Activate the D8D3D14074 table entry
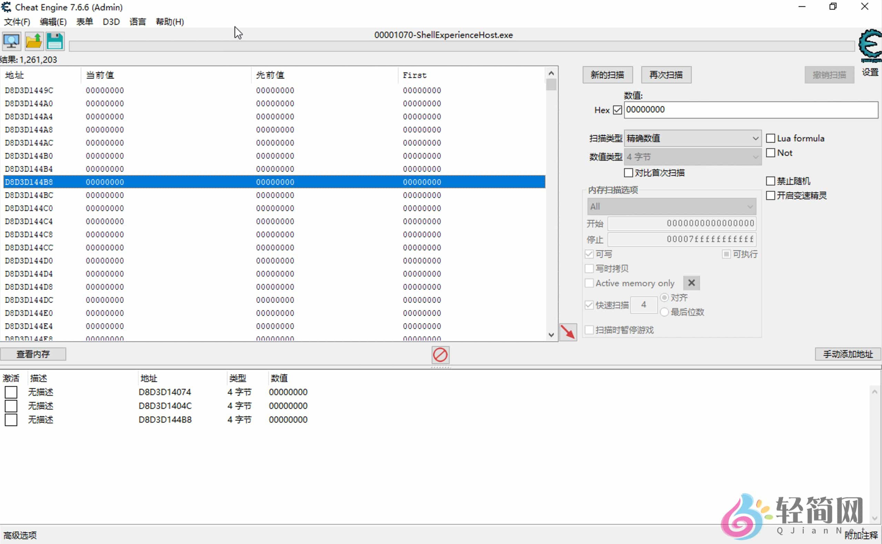The height and width of the screenshot is (544, 882). pos(11,392)
